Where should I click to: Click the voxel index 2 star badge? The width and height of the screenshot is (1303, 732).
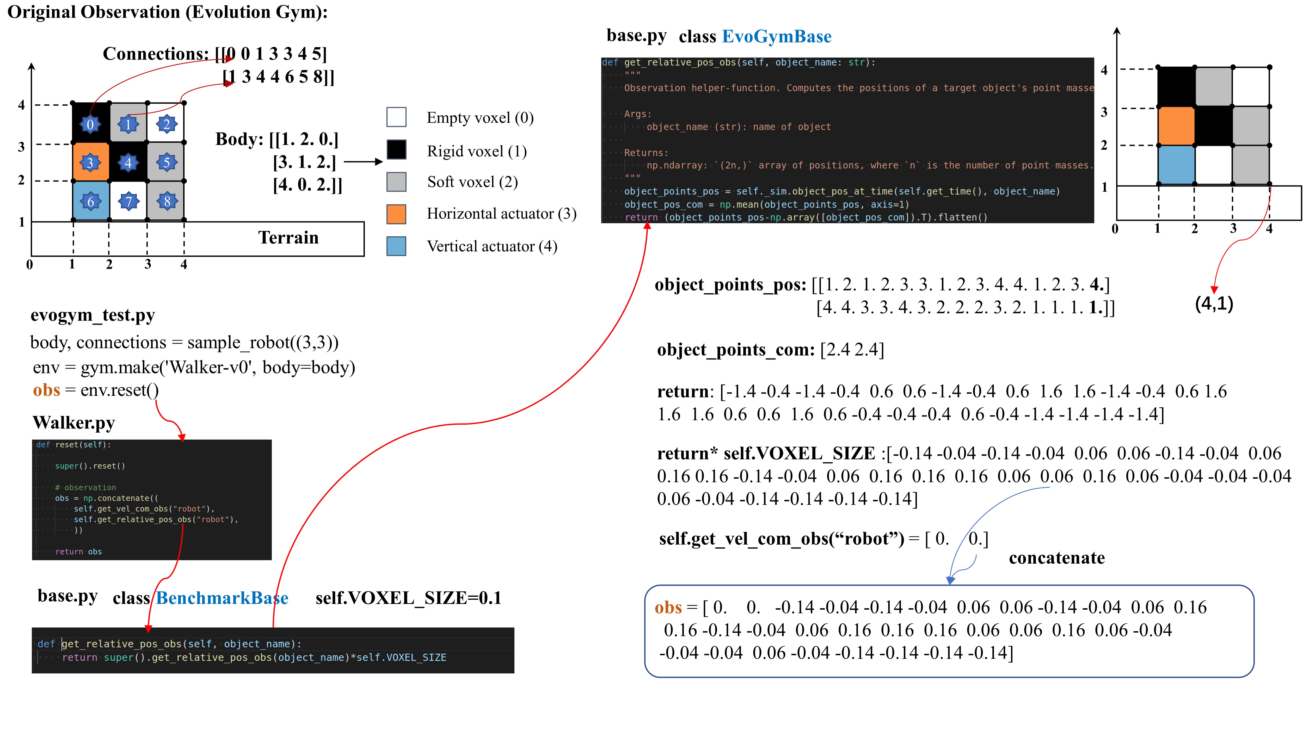pos(167,124)
